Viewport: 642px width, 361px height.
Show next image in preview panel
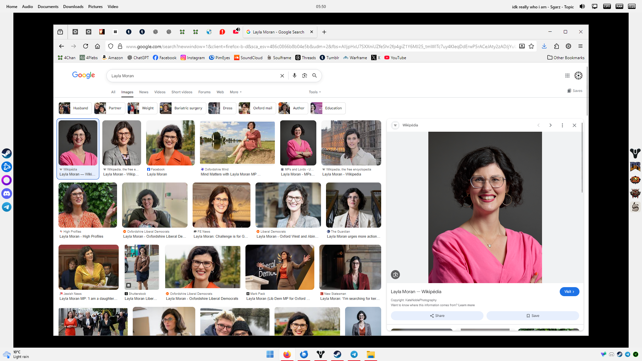pyautogui.click(x=550, y=125)
